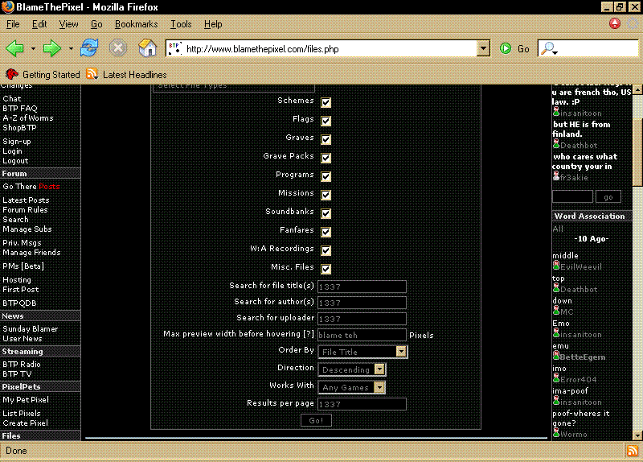Click the Stop loading icon
This screenshot has height=462, width=643.
coord(118,48)
